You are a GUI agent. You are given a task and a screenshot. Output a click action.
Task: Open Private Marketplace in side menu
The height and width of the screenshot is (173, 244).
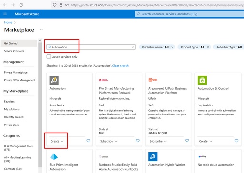pos(16,72)
